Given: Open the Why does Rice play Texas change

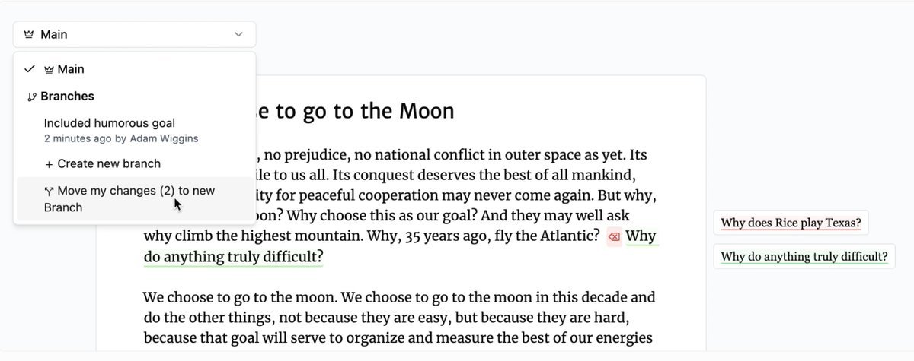Looking at the screenshot, I should coord(791,223).
